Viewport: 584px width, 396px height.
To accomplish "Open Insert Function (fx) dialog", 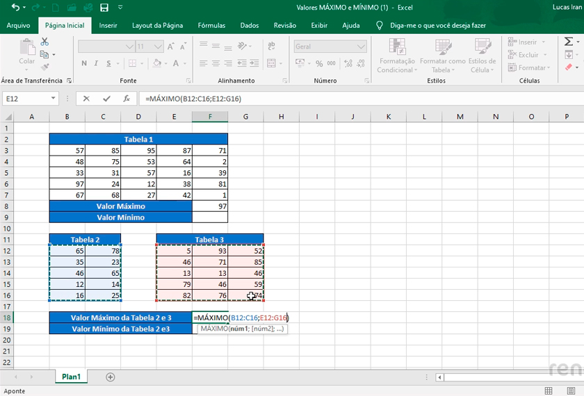I will tap(127, 99).
